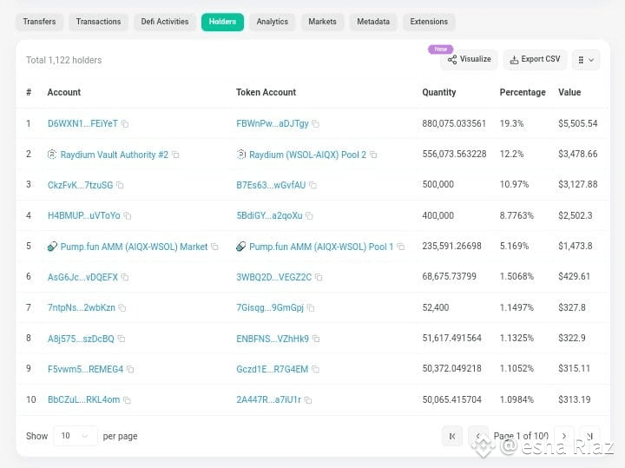The image size is (625, 468).
Task: Export holders list as CSV
Action: coord(535,59)
